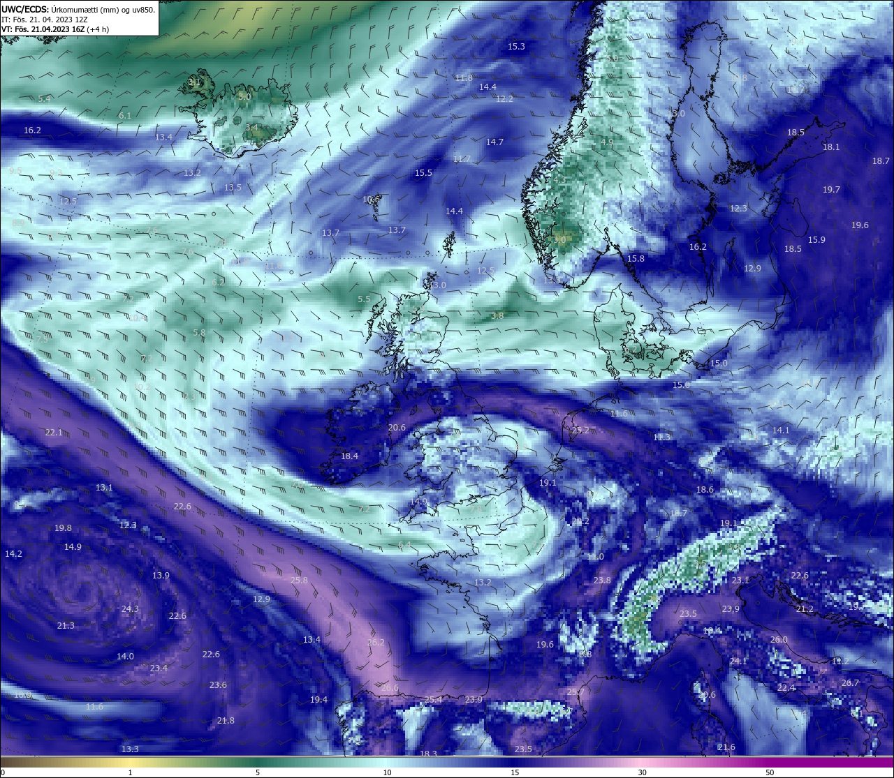Select the 25.4 map value
Viewport: 894px width, 778px height.
pos(433,700)
